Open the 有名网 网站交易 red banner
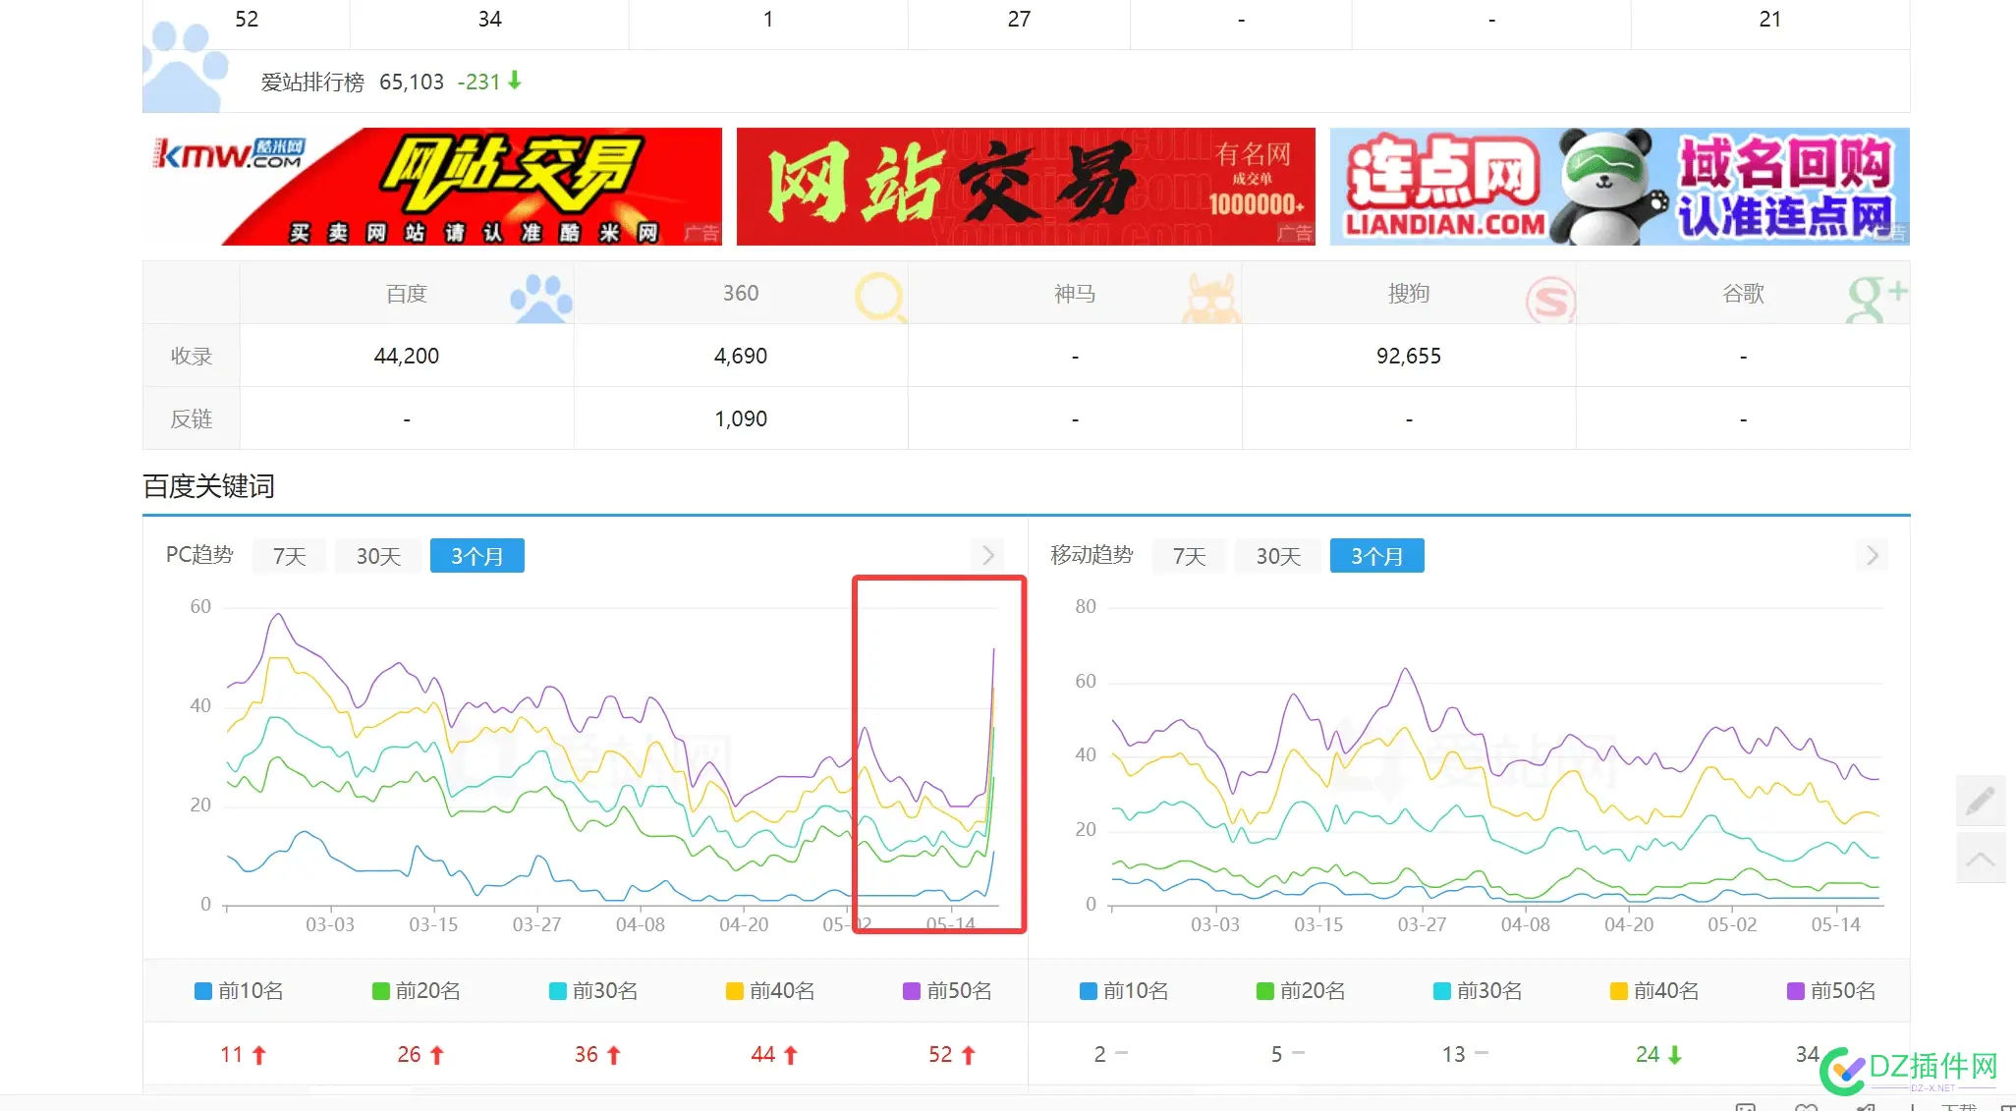Viewport: 2016px width, 1111px height. click(x=1026, y=187)
